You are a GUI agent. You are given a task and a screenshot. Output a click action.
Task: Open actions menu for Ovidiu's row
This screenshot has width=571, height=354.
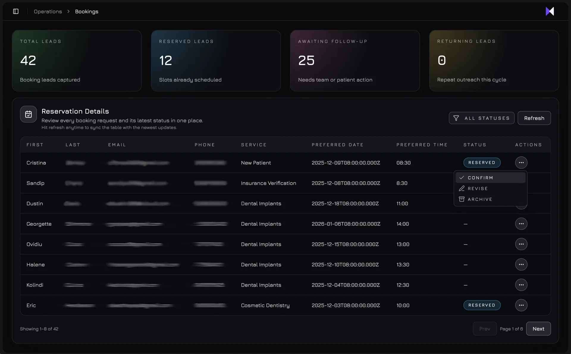[521, 244]
